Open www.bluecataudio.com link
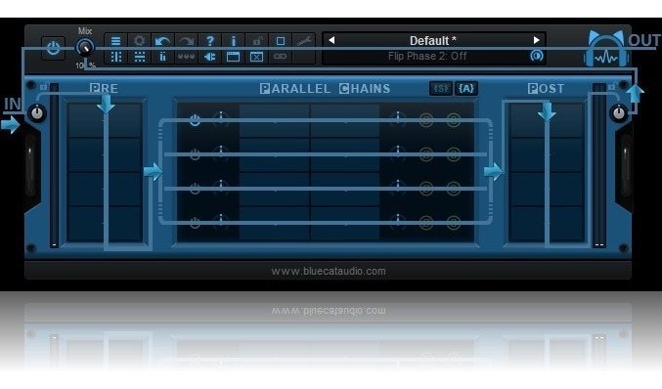 tap(329, 271)
